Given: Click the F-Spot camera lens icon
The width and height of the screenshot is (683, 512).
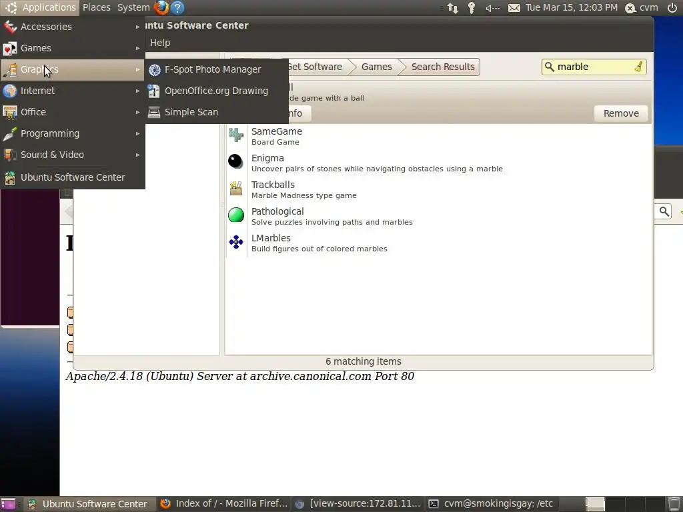Looking at the screenshot, I should [x=154, y=69].
